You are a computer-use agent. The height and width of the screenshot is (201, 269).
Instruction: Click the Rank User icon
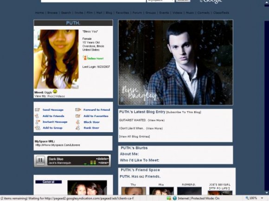coord(78,128)
